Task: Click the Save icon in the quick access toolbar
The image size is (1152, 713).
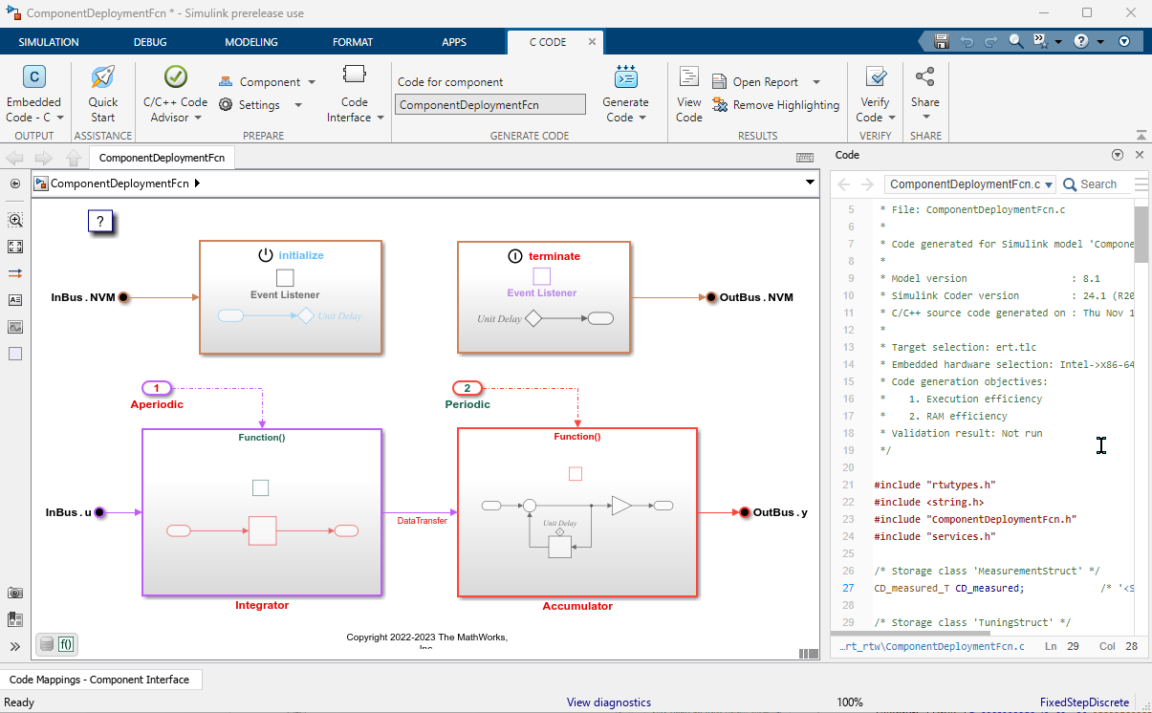Action: 941,41
